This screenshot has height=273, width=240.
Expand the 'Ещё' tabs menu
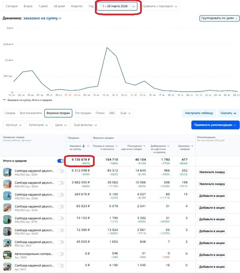[x=126, y=113]
